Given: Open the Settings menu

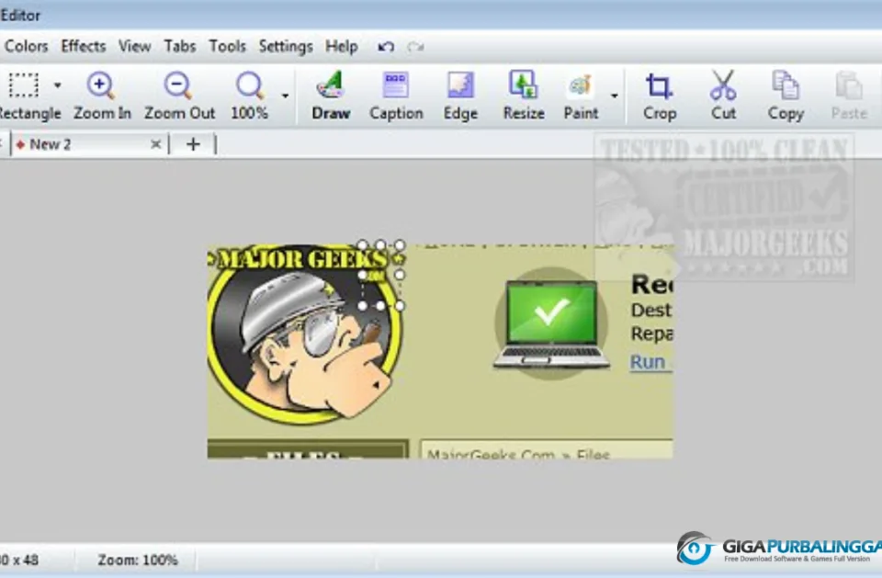Looking at the screenshot, I should coord(285,46).
